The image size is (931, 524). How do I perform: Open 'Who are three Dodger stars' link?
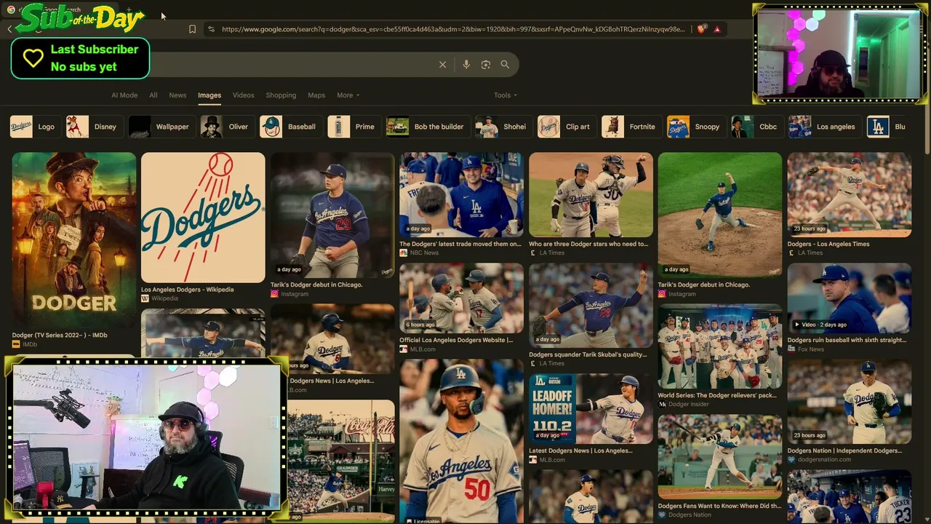pyautogui.click(x=588, y=244)
